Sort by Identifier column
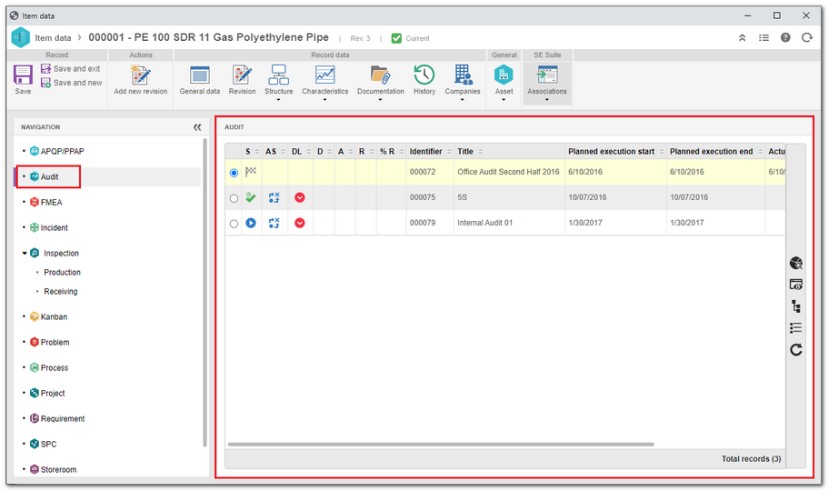 pyautogui.click(x=430, y=151)
